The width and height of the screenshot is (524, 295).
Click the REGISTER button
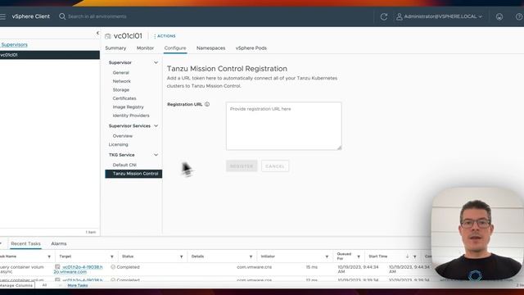(242, 166)
